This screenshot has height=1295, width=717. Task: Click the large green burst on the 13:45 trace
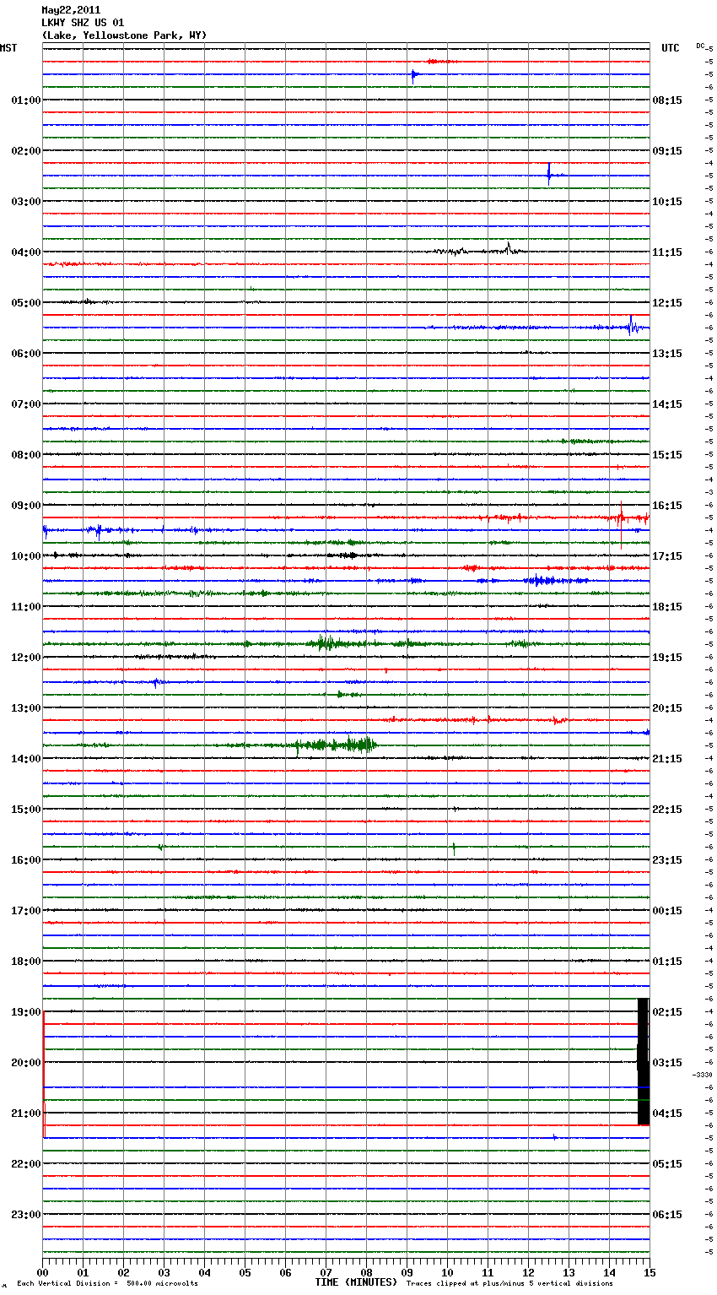[x=336, y=745]
